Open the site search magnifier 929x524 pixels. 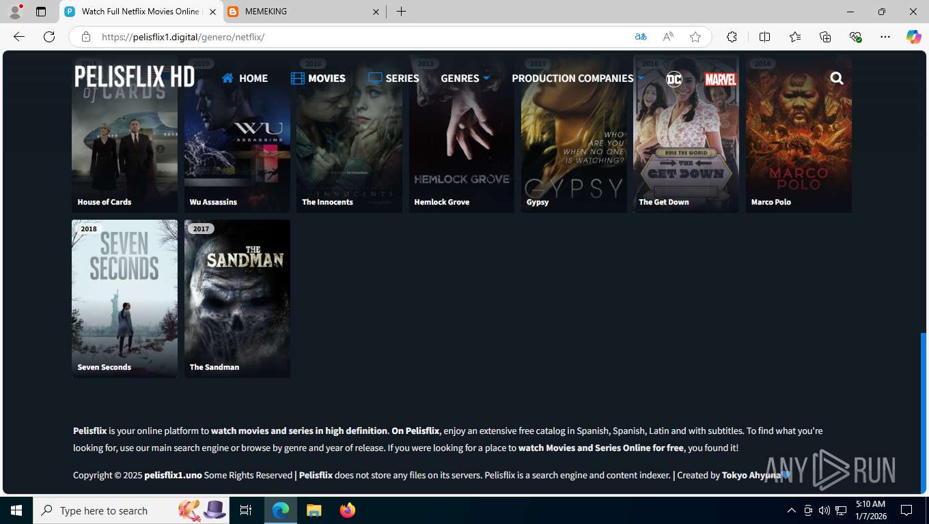pos(837,78)
